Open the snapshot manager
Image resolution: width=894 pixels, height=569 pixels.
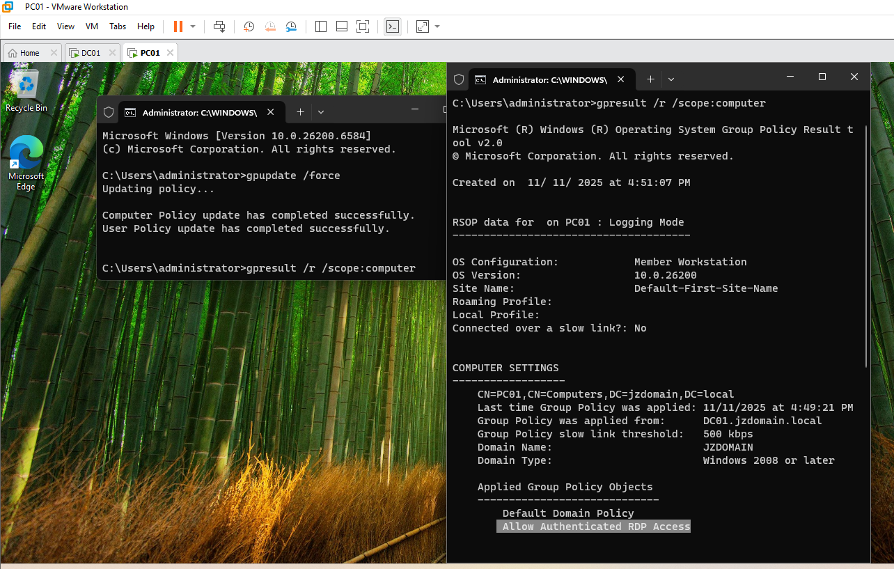(x=291, y=26)
